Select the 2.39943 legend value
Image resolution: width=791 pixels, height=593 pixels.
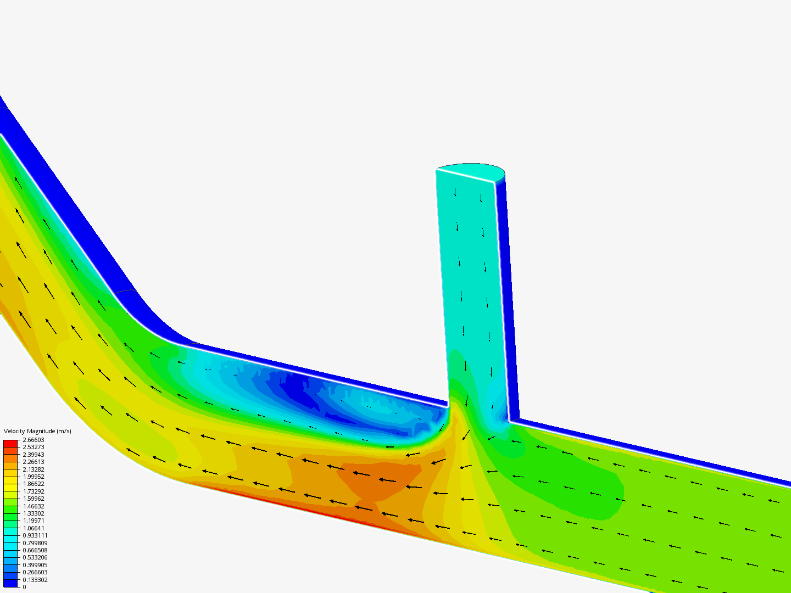click(34, 455)
